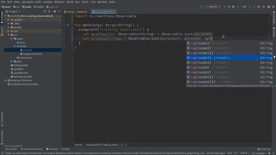Open the Event Log
Screen dimensions: 276x155
pos(264,149)
